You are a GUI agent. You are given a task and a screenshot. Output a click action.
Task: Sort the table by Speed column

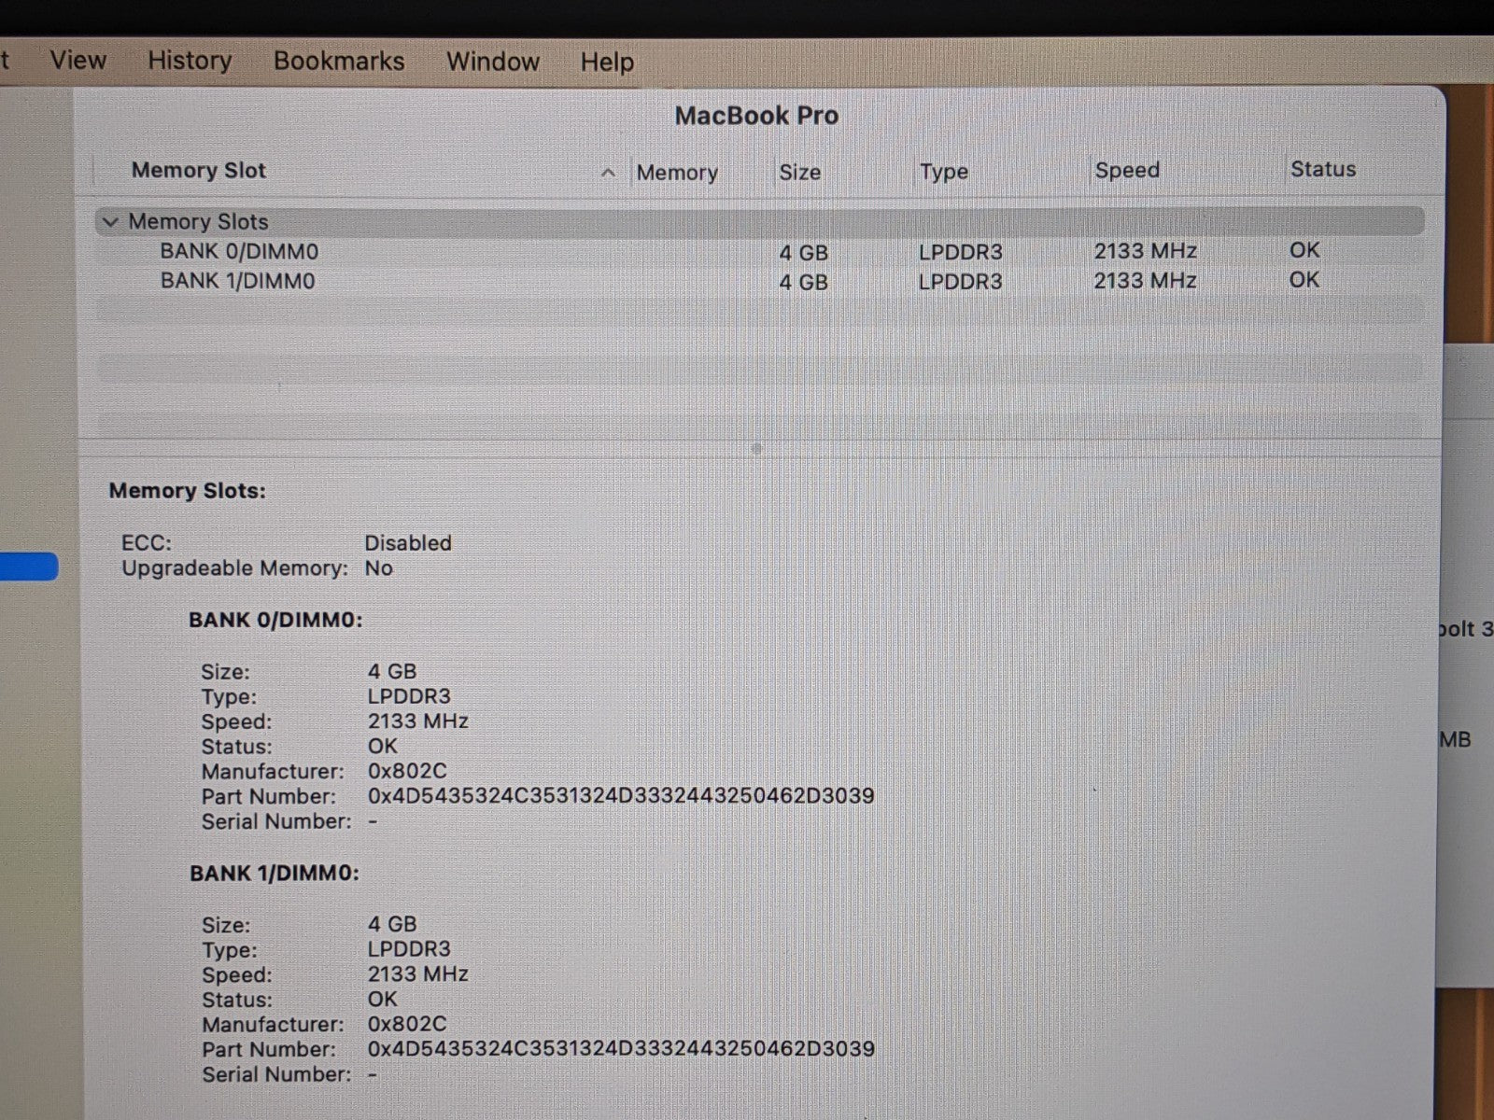pos(1127,171)
